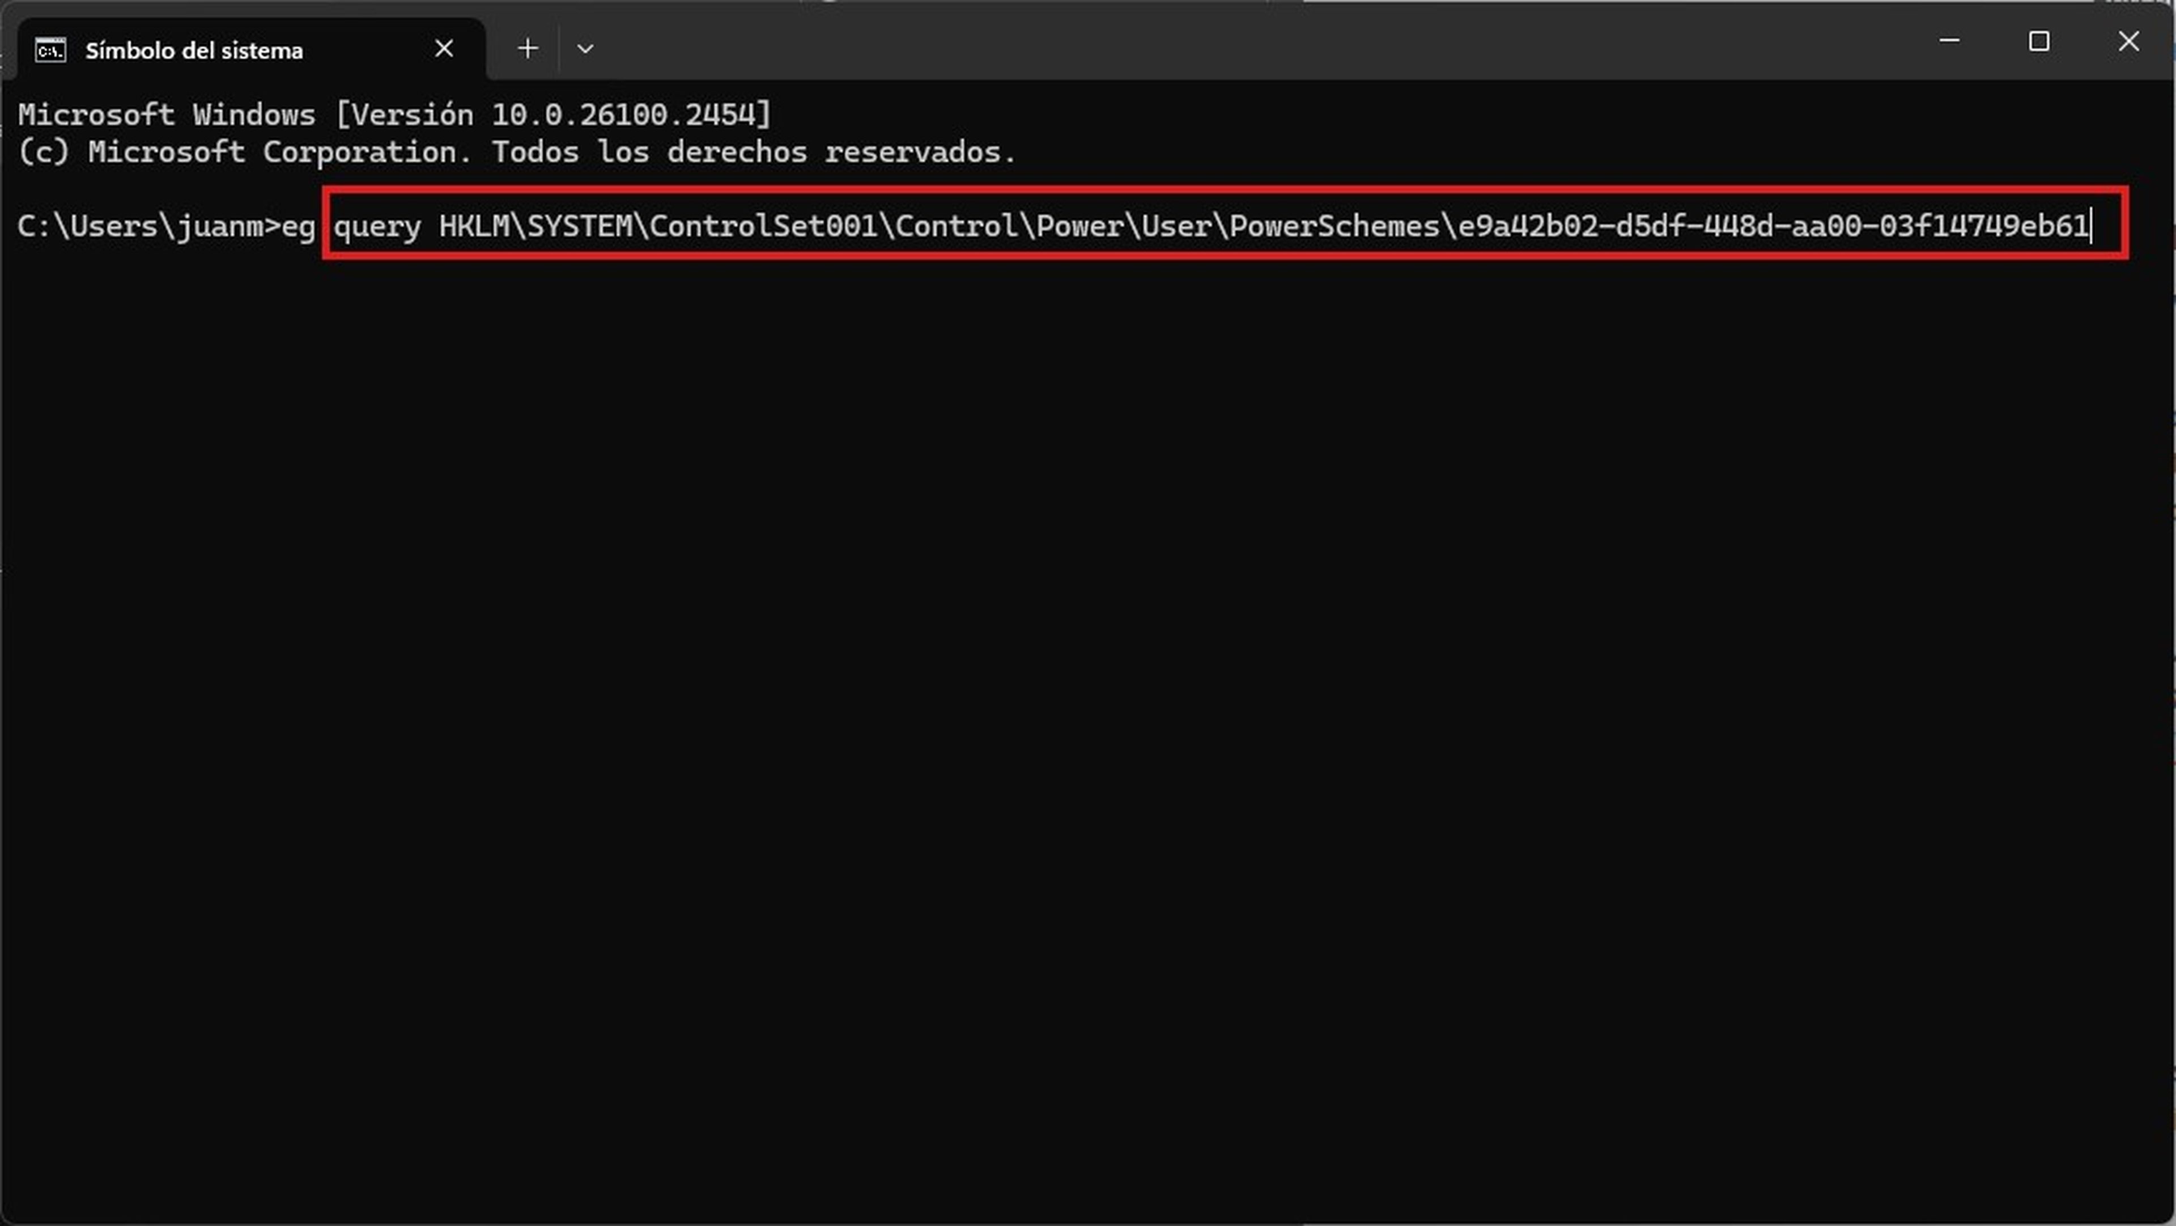
Task: Click the cmd icon in the tab
Action: coord(50,50)
